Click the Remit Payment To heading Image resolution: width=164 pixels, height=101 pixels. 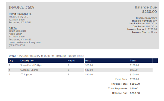pyautogui.click(x=20, y=14)
